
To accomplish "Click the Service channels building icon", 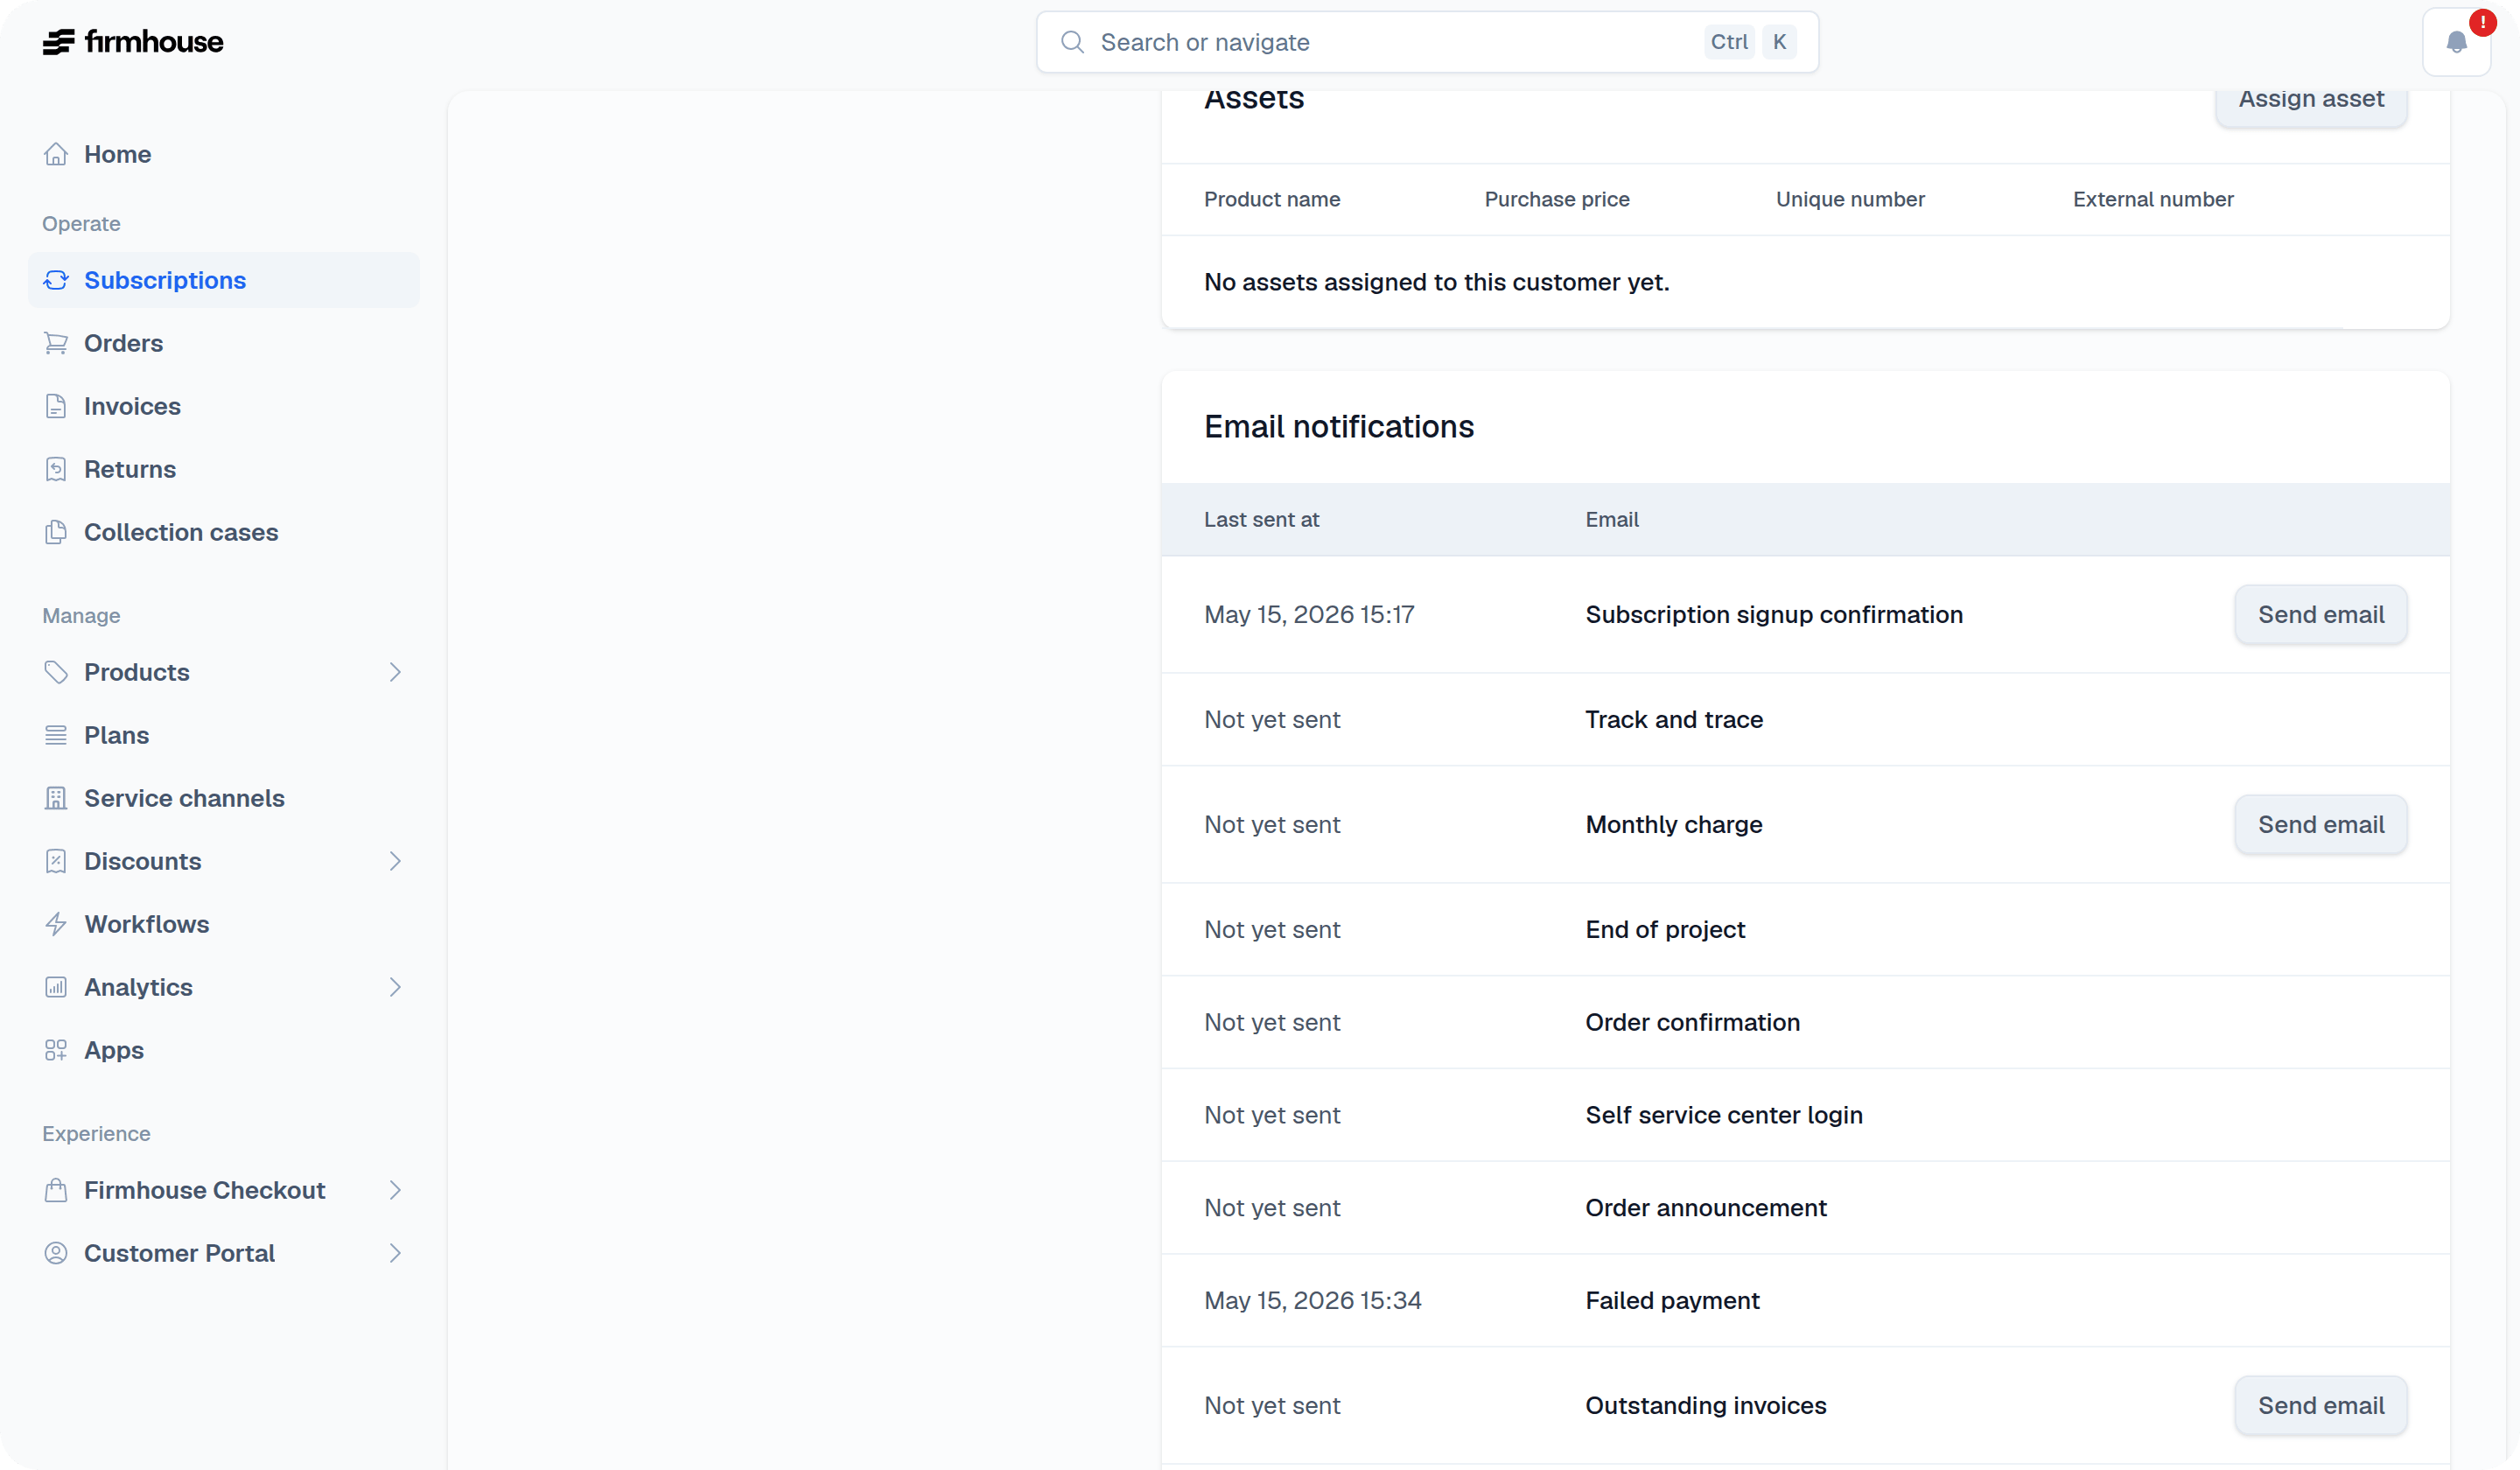I will [x=56, y=798].
